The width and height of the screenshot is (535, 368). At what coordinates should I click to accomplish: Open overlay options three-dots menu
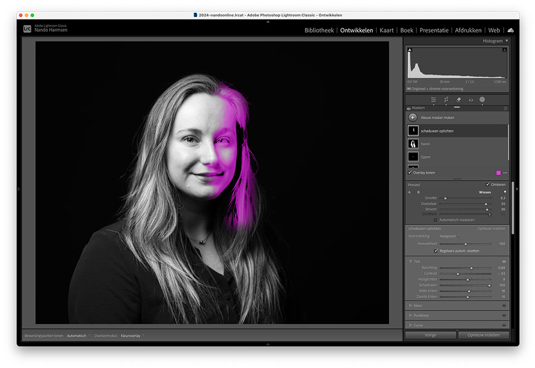[x=505, y=173]
